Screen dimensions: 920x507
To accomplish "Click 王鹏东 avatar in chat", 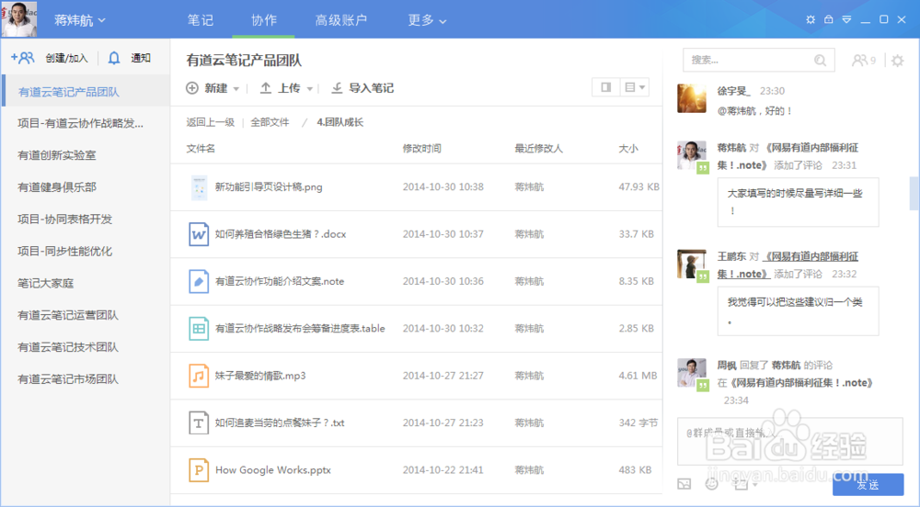I will (x=692, y=264).
